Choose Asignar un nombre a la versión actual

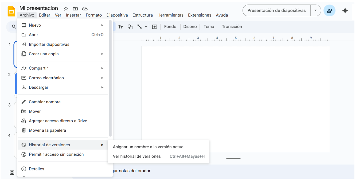click(x=149, y=147)
